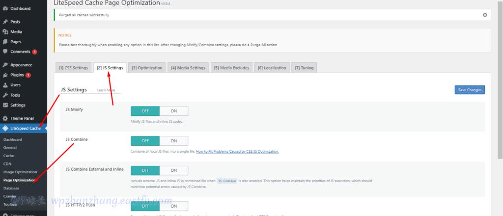Click the Comments bubble icon
Screen dimensions: 503x216
click(5, 52)
